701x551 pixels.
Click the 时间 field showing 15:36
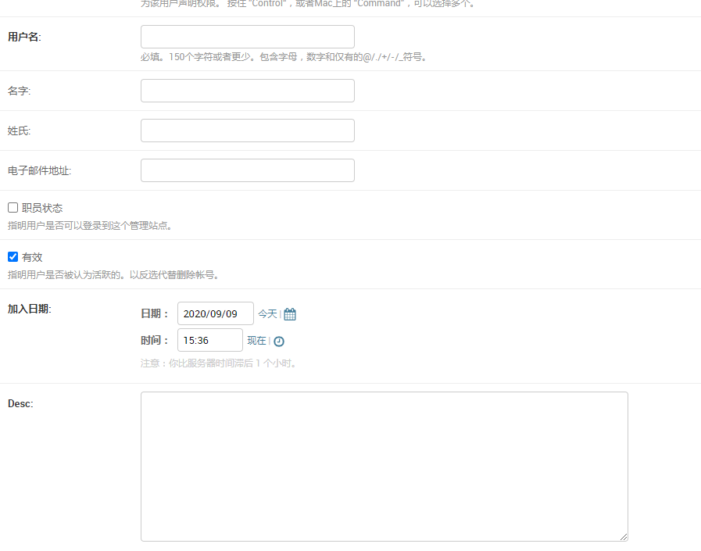point(210,340)
